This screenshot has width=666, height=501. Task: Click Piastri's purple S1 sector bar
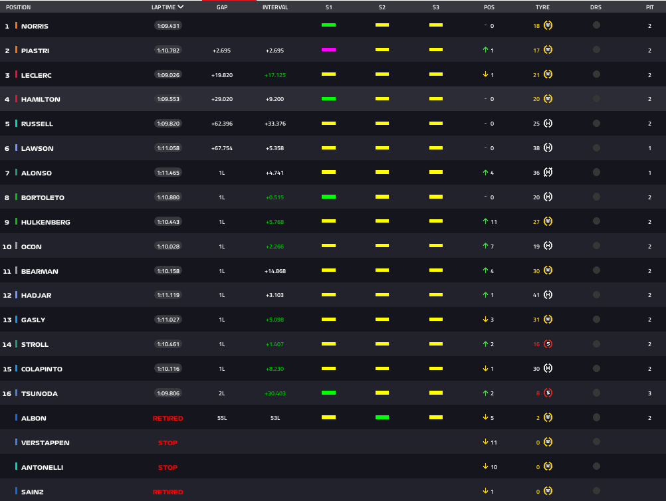coord(328,50)
